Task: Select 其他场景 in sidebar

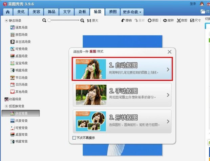Action: 19,92
